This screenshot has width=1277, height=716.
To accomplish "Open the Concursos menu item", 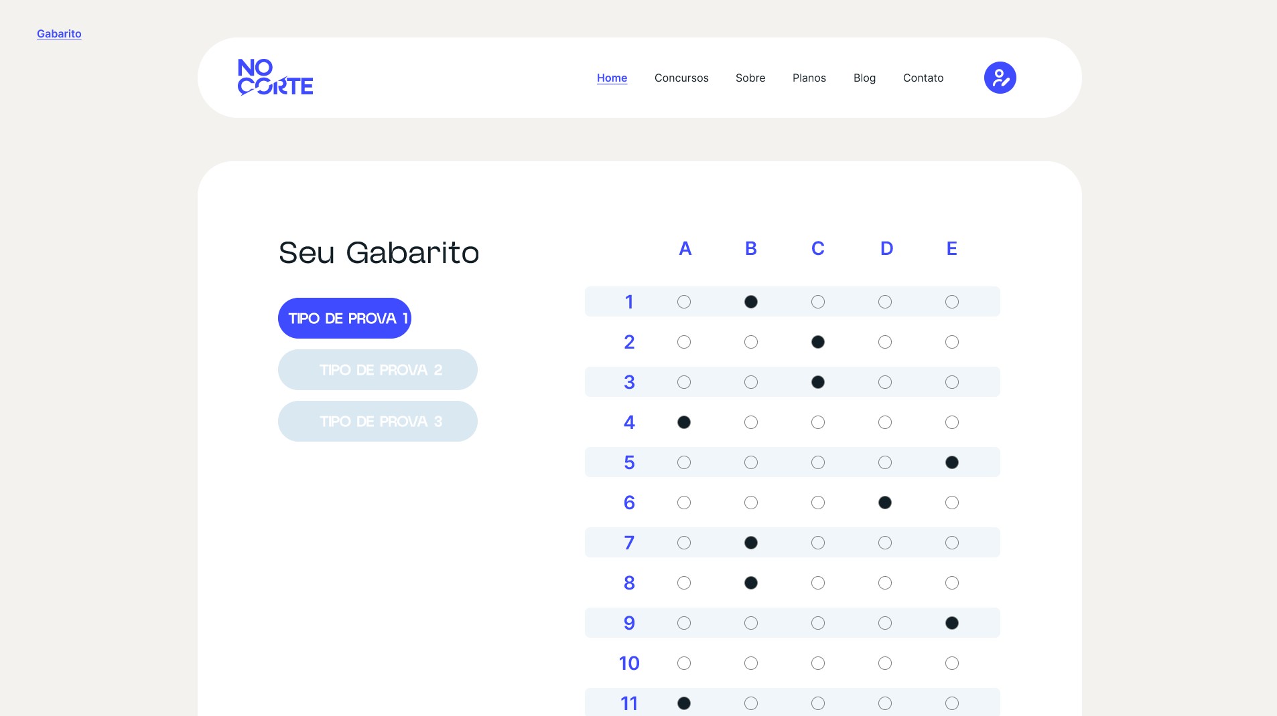I will click(x=681, y=78).
